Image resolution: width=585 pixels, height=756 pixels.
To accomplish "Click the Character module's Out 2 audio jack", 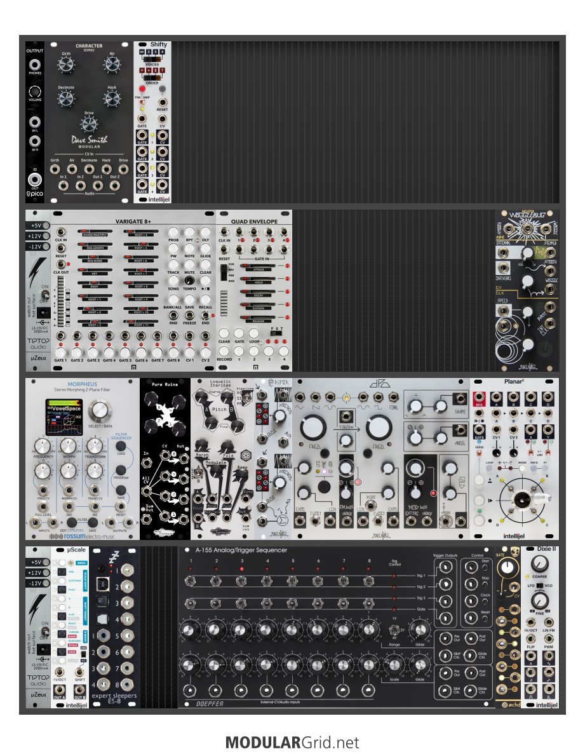I will 115,185.
